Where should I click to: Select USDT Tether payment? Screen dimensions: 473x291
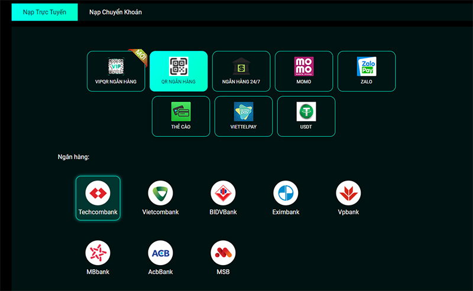[x=306, y=116]
